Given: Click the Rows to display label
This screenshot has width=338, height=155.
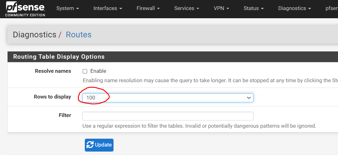Looking at the screenshot, I should [x=52, y=97].
